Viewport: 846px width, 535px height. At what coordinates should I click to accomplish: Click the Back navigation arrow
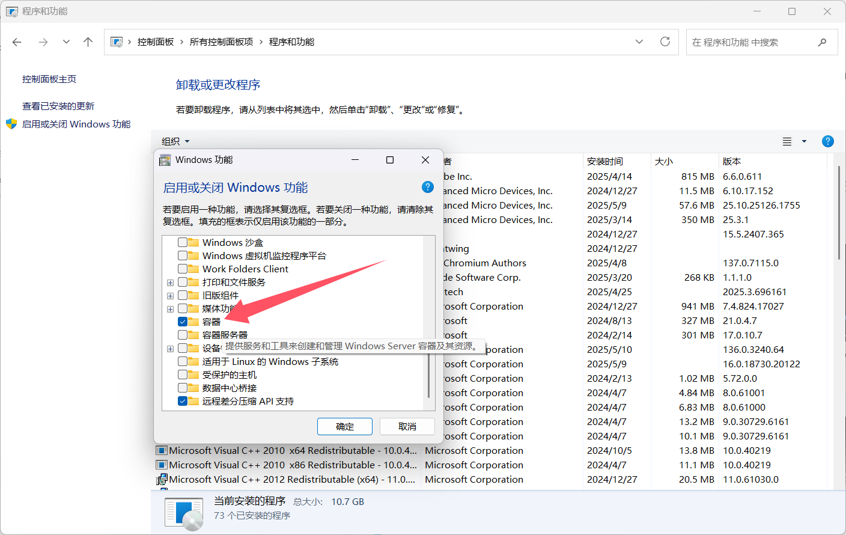pyautogui.click(x=16, y=41)
